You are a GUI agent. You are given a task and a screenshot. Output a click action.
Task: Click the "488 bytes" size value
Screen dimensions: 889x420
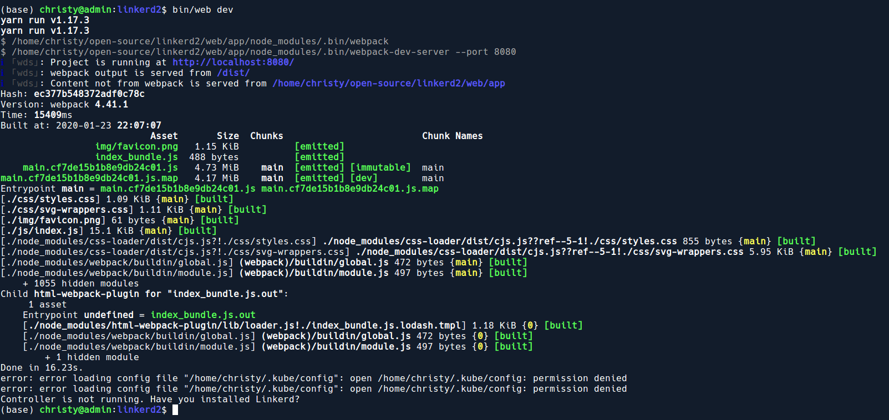tap(214, 157)
